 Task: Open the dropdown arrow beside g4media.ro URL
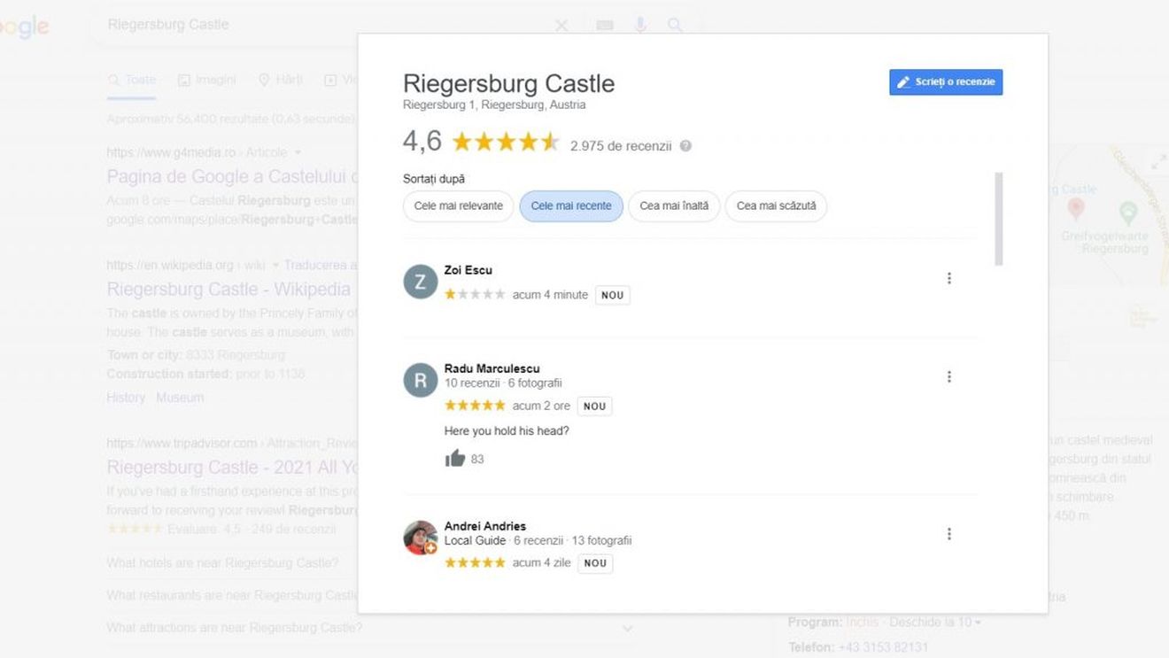coord(298,153)
